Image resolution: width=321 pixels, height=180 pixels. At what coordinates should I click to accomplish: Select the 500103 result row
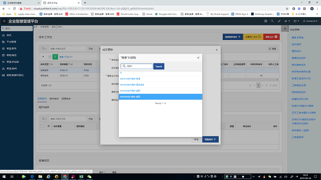160,90
